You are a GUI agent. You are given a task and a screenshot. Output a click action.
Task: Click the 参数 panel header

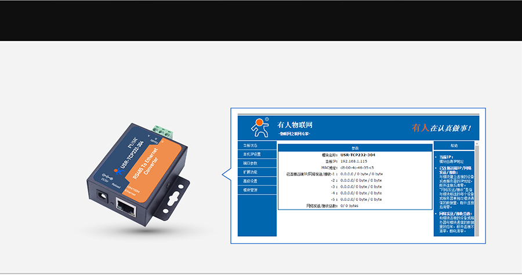[355, 148]
